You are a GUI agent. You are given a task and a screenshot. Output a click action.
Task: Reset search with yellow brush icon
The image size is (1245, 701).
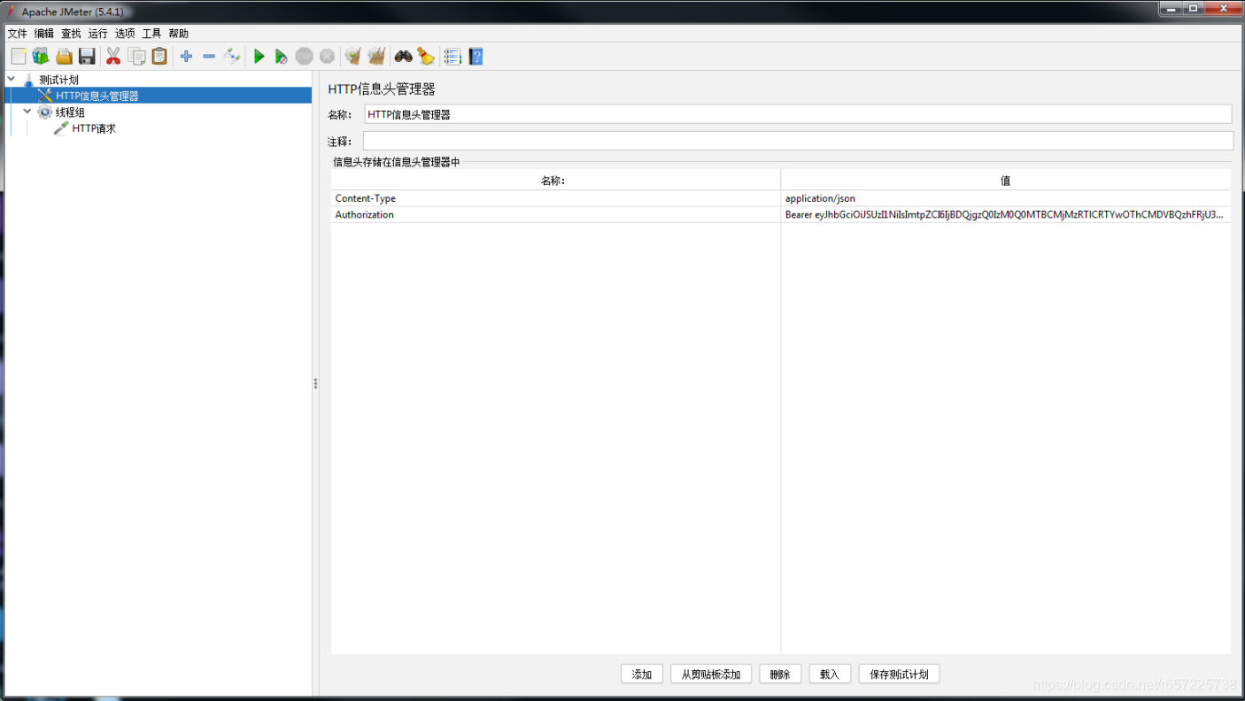tap(426, 57)
